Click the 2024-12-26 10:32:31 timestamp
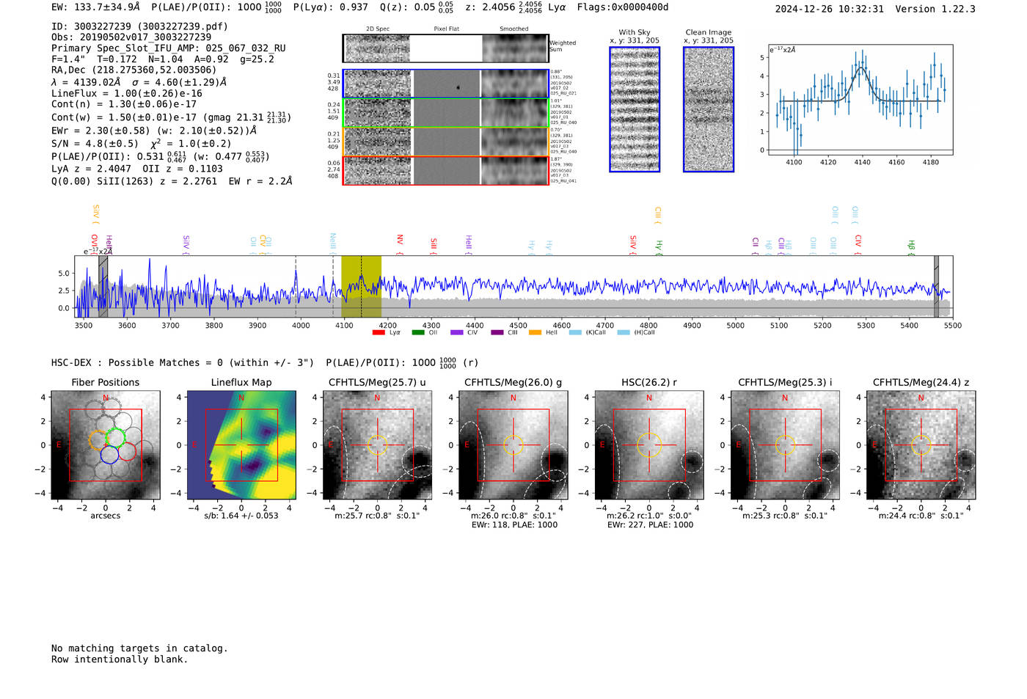 tap(830, 9)
